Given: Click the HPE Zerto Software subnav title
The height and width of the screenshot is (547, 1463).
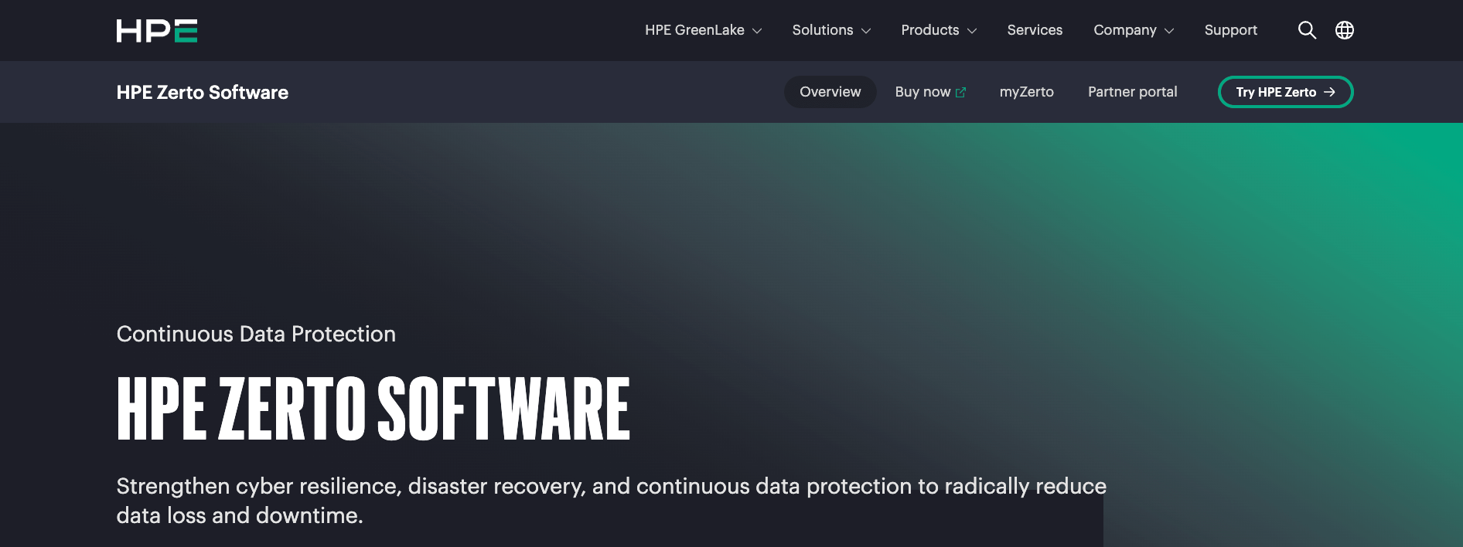Looking at the screenshot, I should [203, 93].
